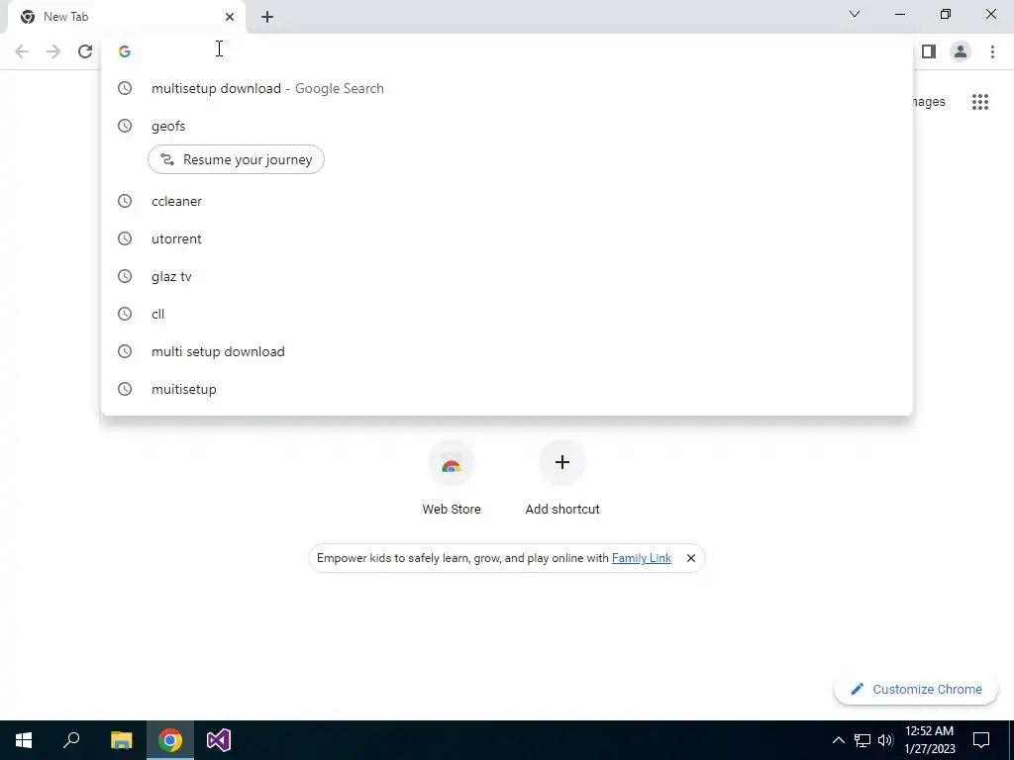
Task: Open the Web Store shortcut
Action: click(452, 478)
